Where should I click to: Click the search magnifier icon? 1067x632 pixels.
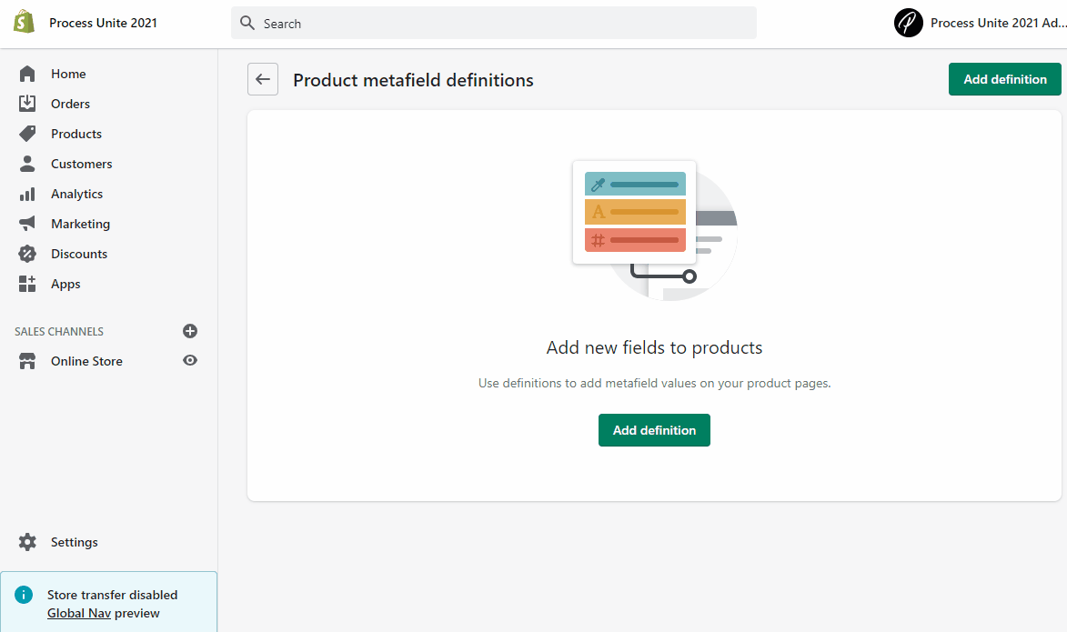tap(247, 23)
